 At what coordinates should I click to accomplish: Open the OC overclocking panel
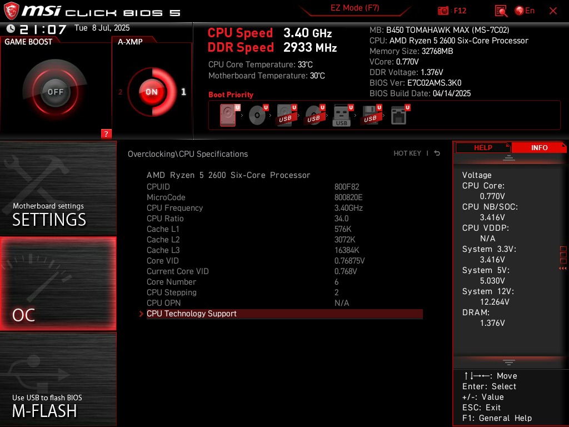(58, 284)
